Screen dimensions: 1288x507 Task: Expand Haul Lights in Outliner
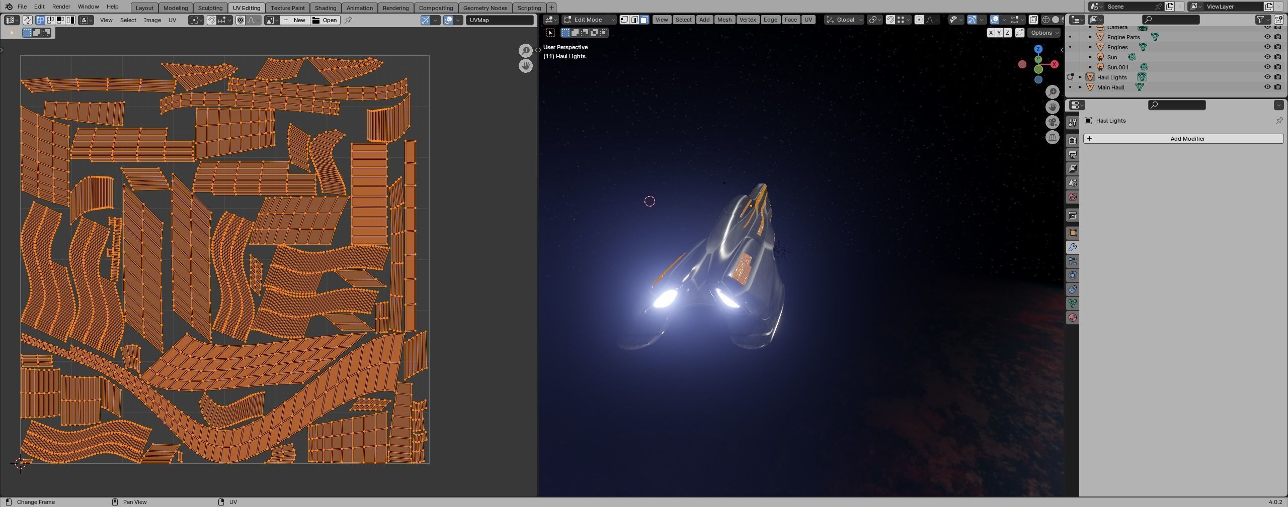pos(1080,77)
